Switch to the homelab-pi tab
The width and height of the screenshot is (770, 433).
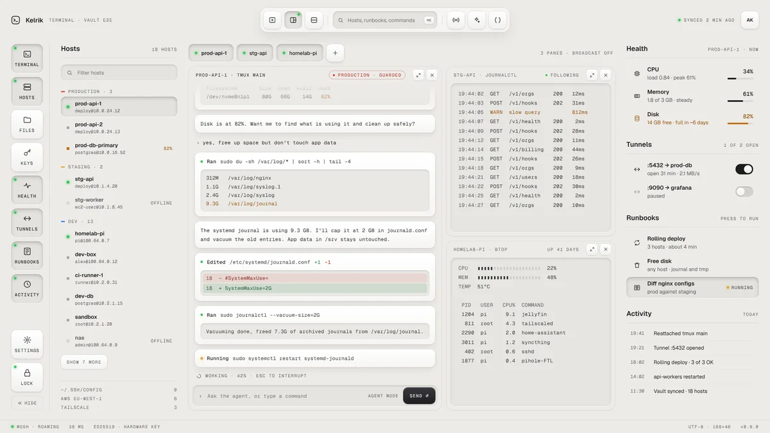click(300, 53)
